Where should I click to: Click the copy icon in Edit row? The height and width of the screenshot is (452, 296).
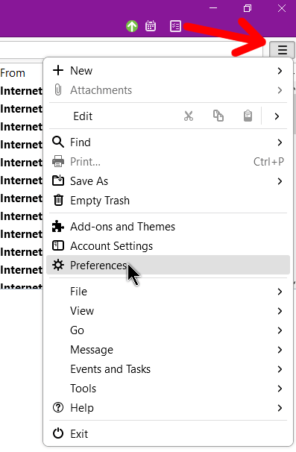pos(218,116)
